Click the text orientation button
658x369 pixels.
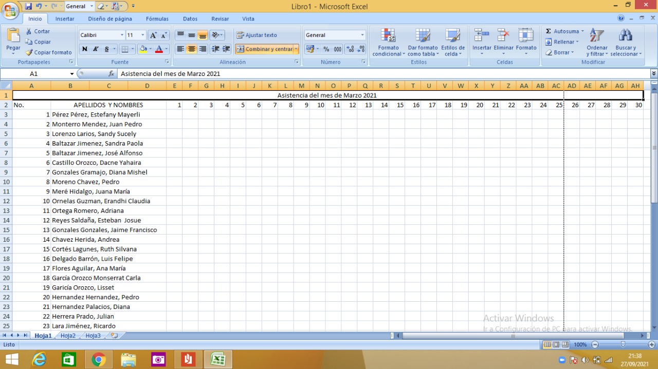[217, 35]
